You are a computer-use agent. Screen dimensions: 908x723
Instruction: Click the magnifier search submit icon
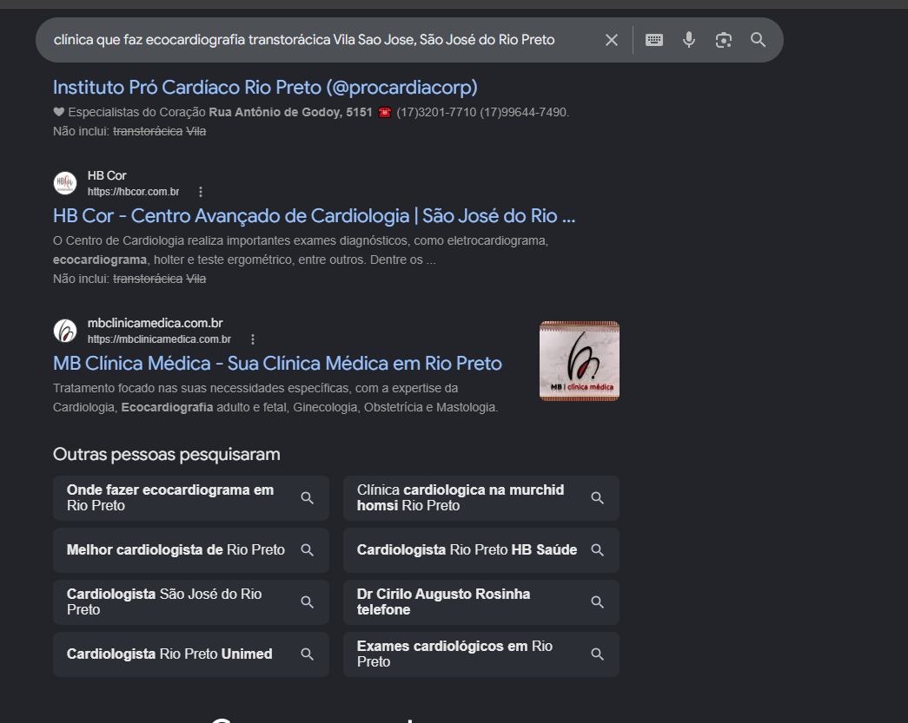pyautogui.click(x=758, y=40)
